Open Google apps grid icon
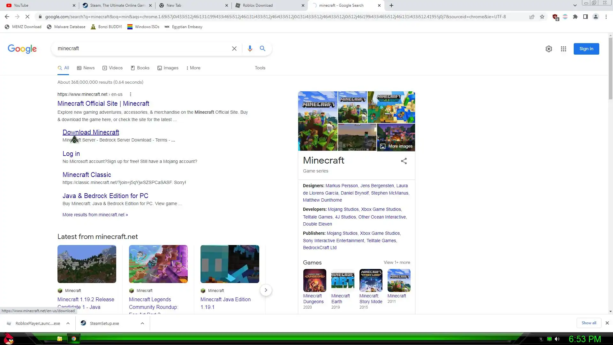613x345 pixels. [563, 49]
